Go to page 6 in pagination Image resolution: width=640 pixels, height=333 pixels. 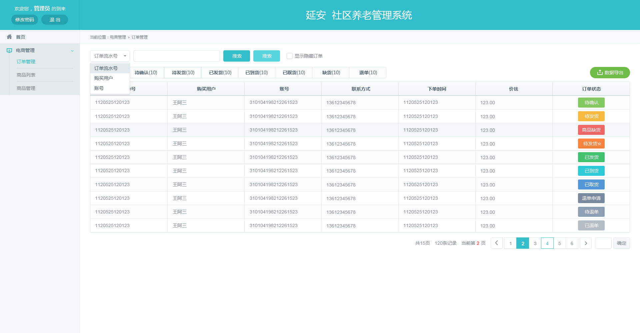[572, 243]
